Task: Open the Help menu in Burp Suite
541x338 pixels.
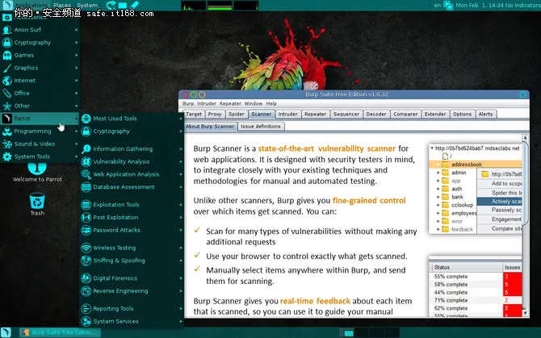Action: point(271,103)
